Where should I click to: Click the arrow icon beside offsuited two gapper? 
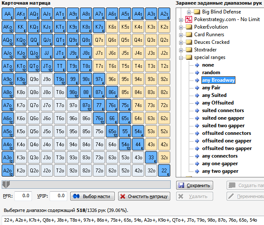(x=197, y=149)
